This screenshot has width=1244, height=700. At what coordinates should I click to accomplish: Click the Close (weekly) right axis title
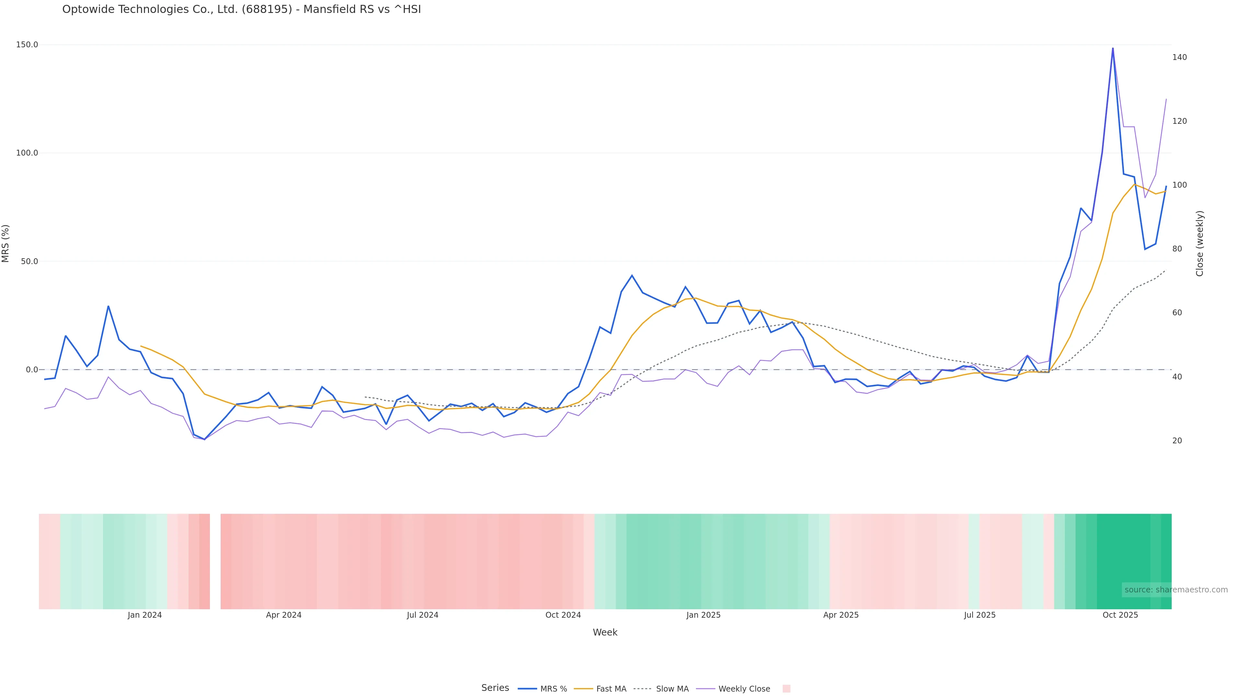point(1200,243)
